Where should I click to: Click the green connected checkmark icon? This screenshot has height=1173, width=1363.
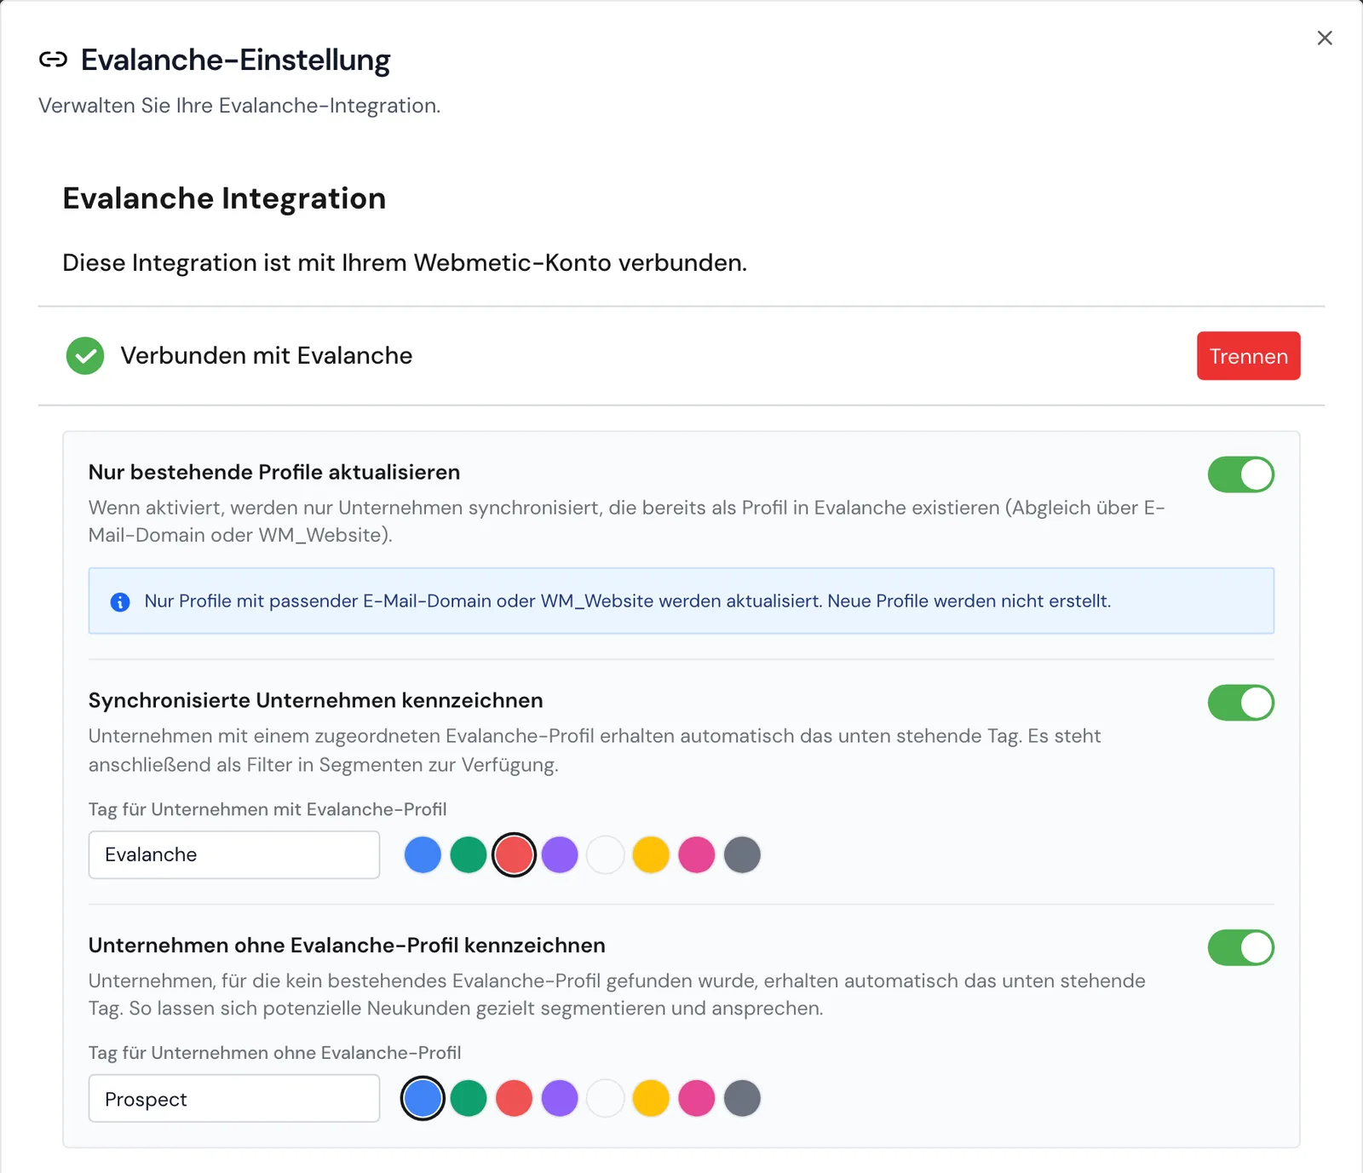pos(85,356)
